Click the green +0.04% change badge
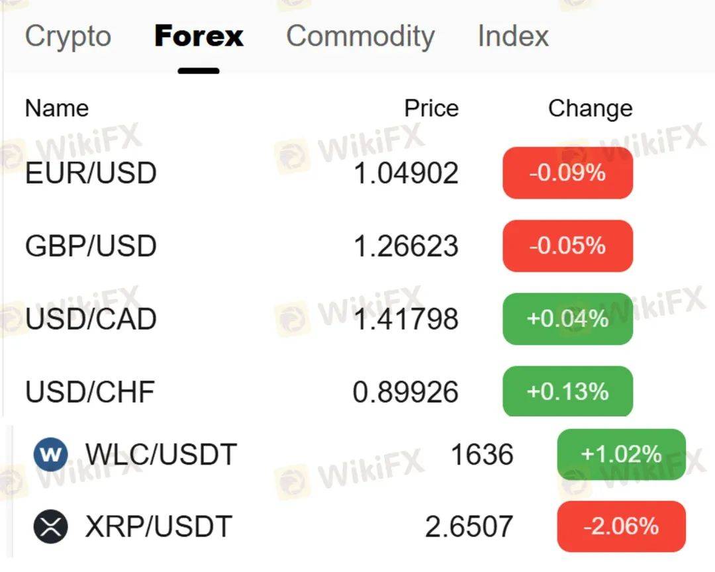 pos(568,319)
